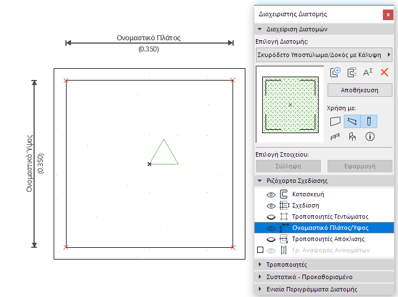Click the Εφαρμογή button
Screen dimensions: 398x297
(359, 166)
